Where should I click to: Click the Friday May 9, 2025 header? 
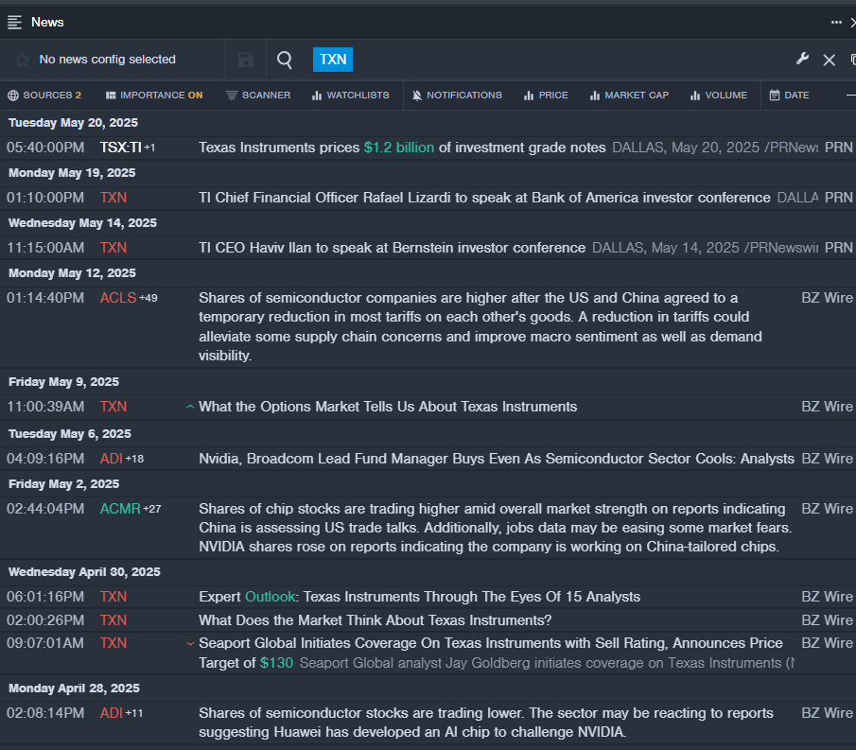pos(64,381)
